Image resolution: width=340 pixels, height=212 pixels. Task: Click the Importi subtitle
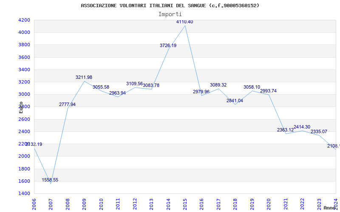[170, 14]
